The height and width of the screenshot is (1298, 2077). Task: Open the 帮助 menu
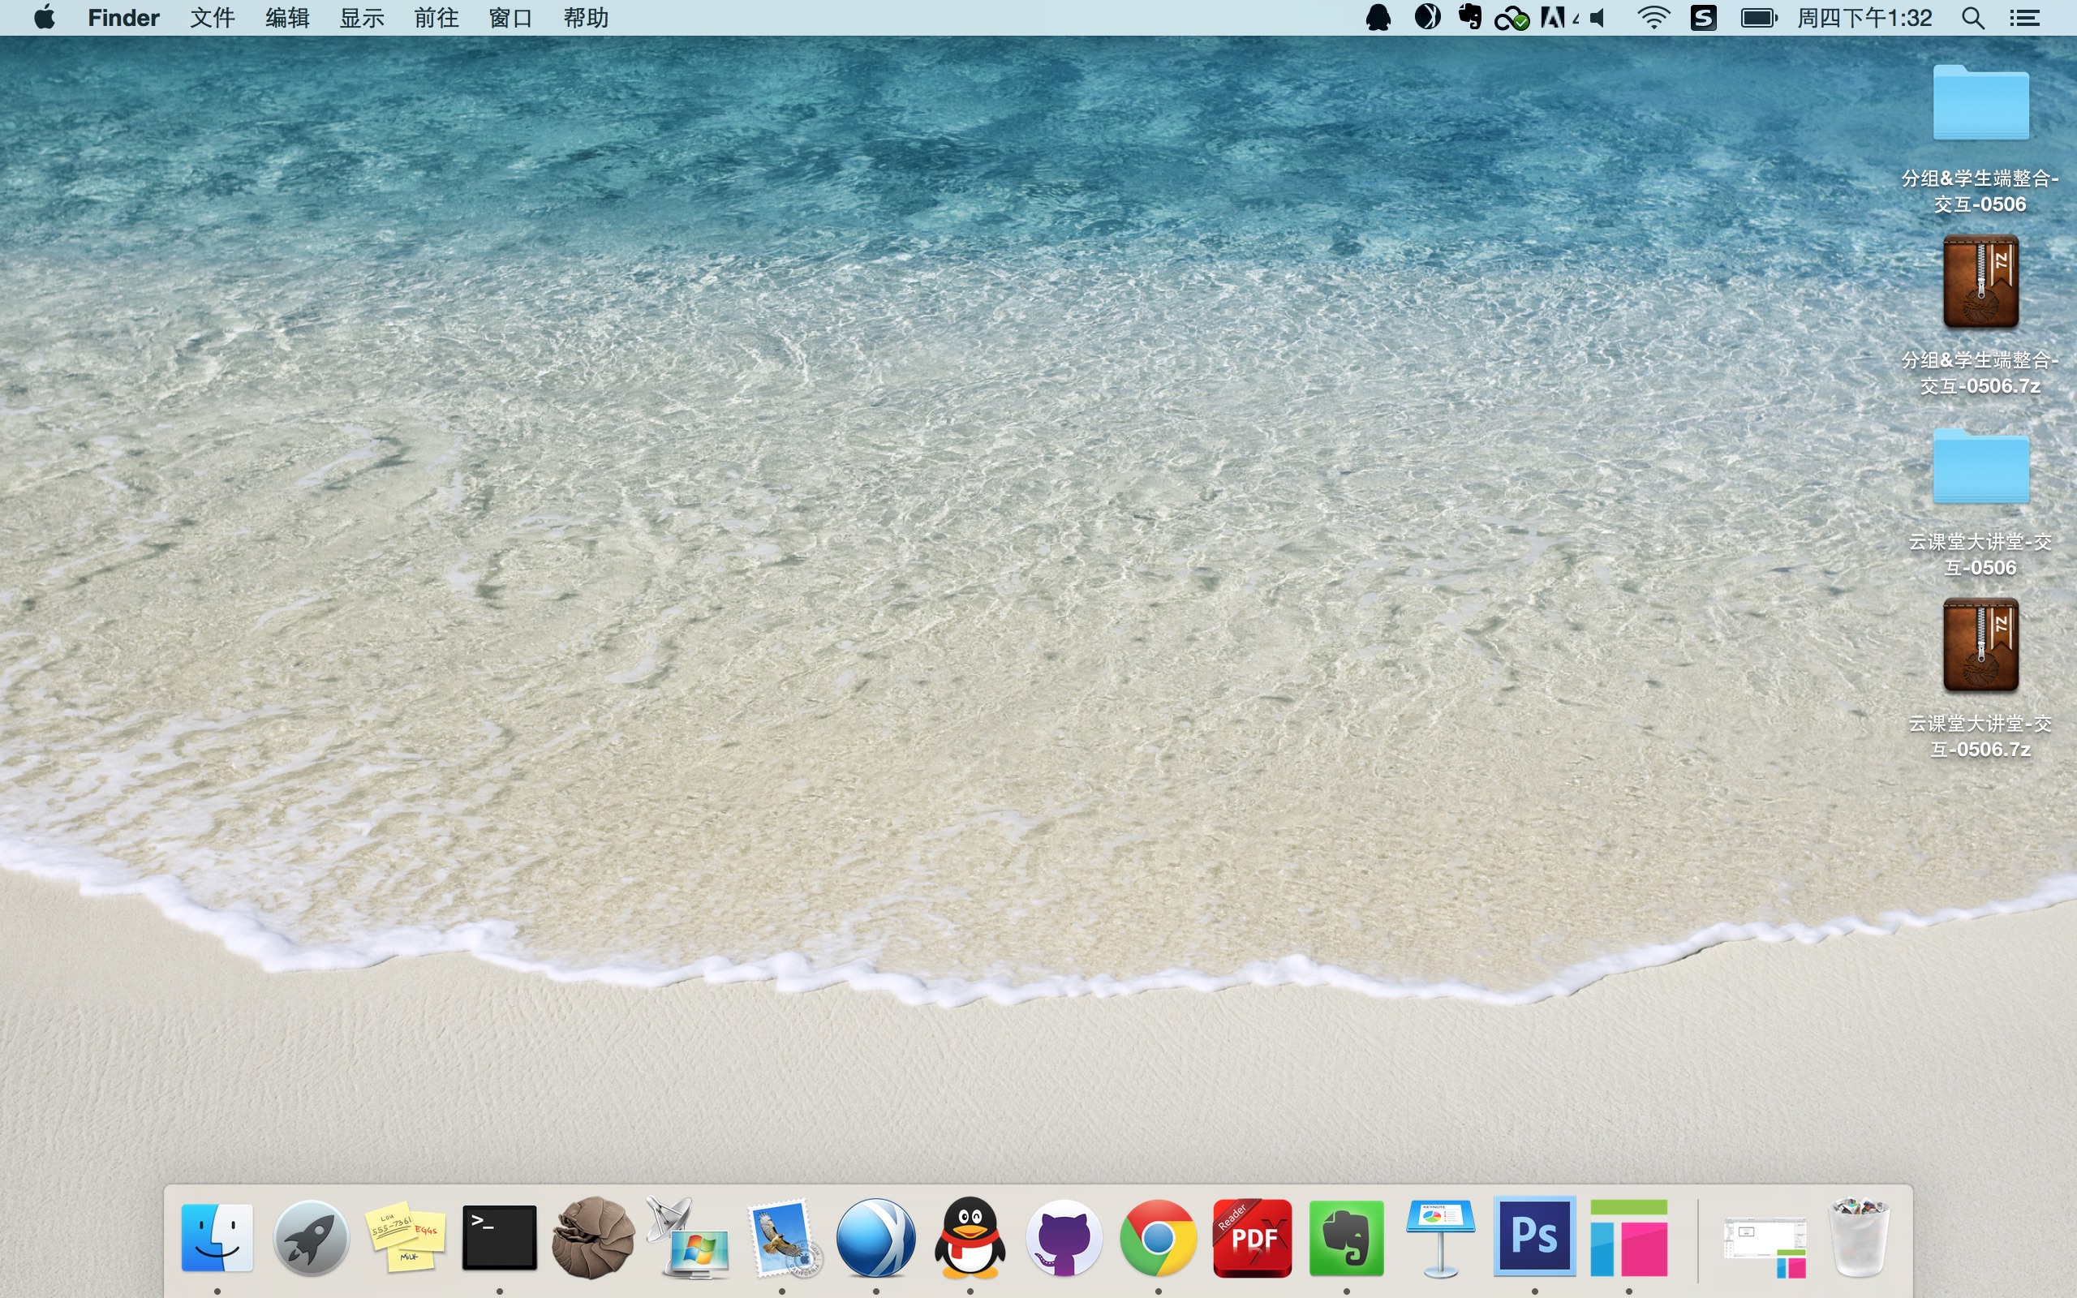[587, 17]
